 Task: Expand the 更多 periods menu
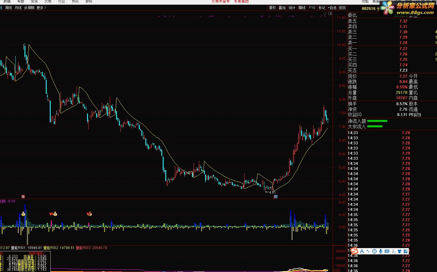(x=41, y=8)
